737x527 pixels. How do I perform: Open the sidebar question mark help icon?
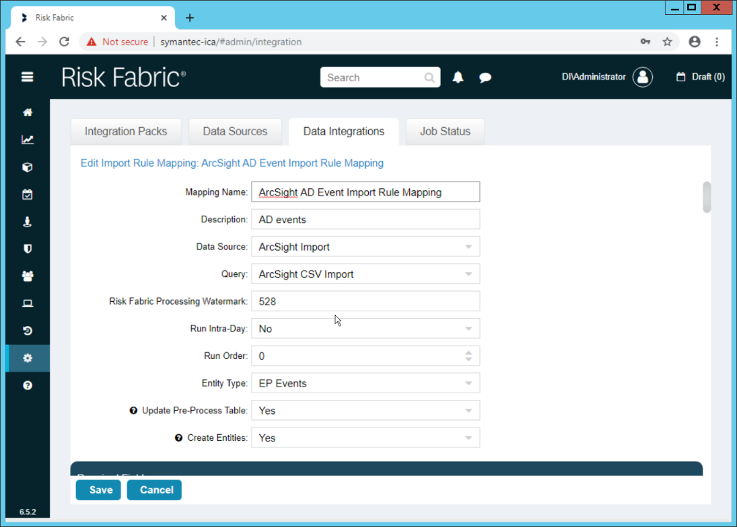click(28, 386)
